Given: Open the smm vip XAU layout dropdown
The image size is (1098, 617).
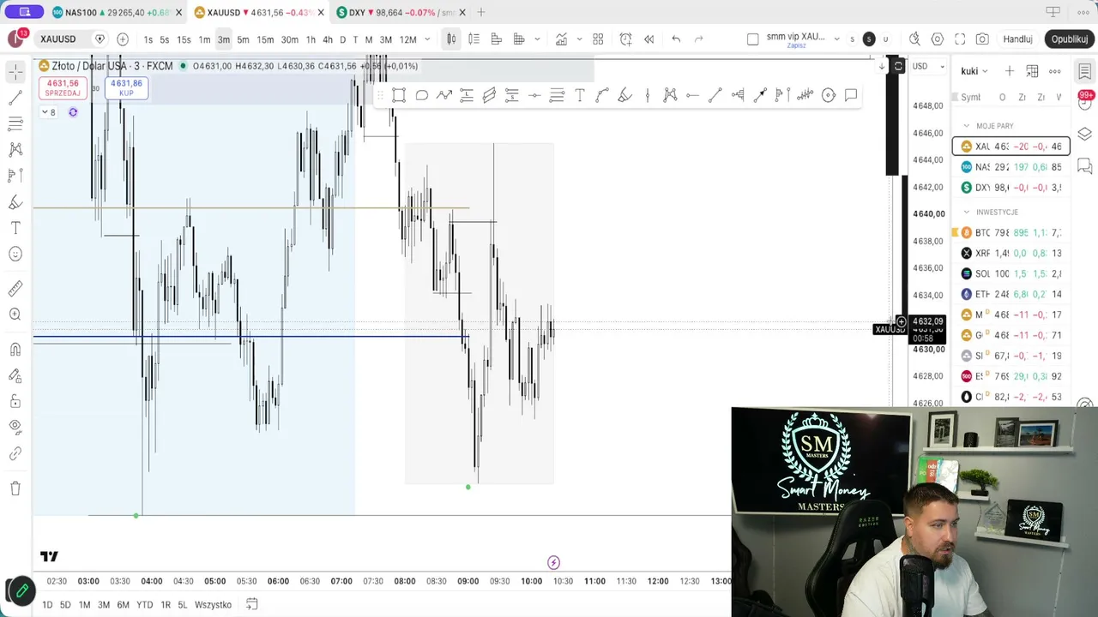Looking at the screenshot, I should point(837,39).
